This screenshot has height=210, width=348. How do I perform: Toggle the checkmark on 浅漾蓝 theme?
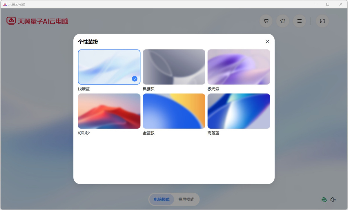[x=134, y=78]
